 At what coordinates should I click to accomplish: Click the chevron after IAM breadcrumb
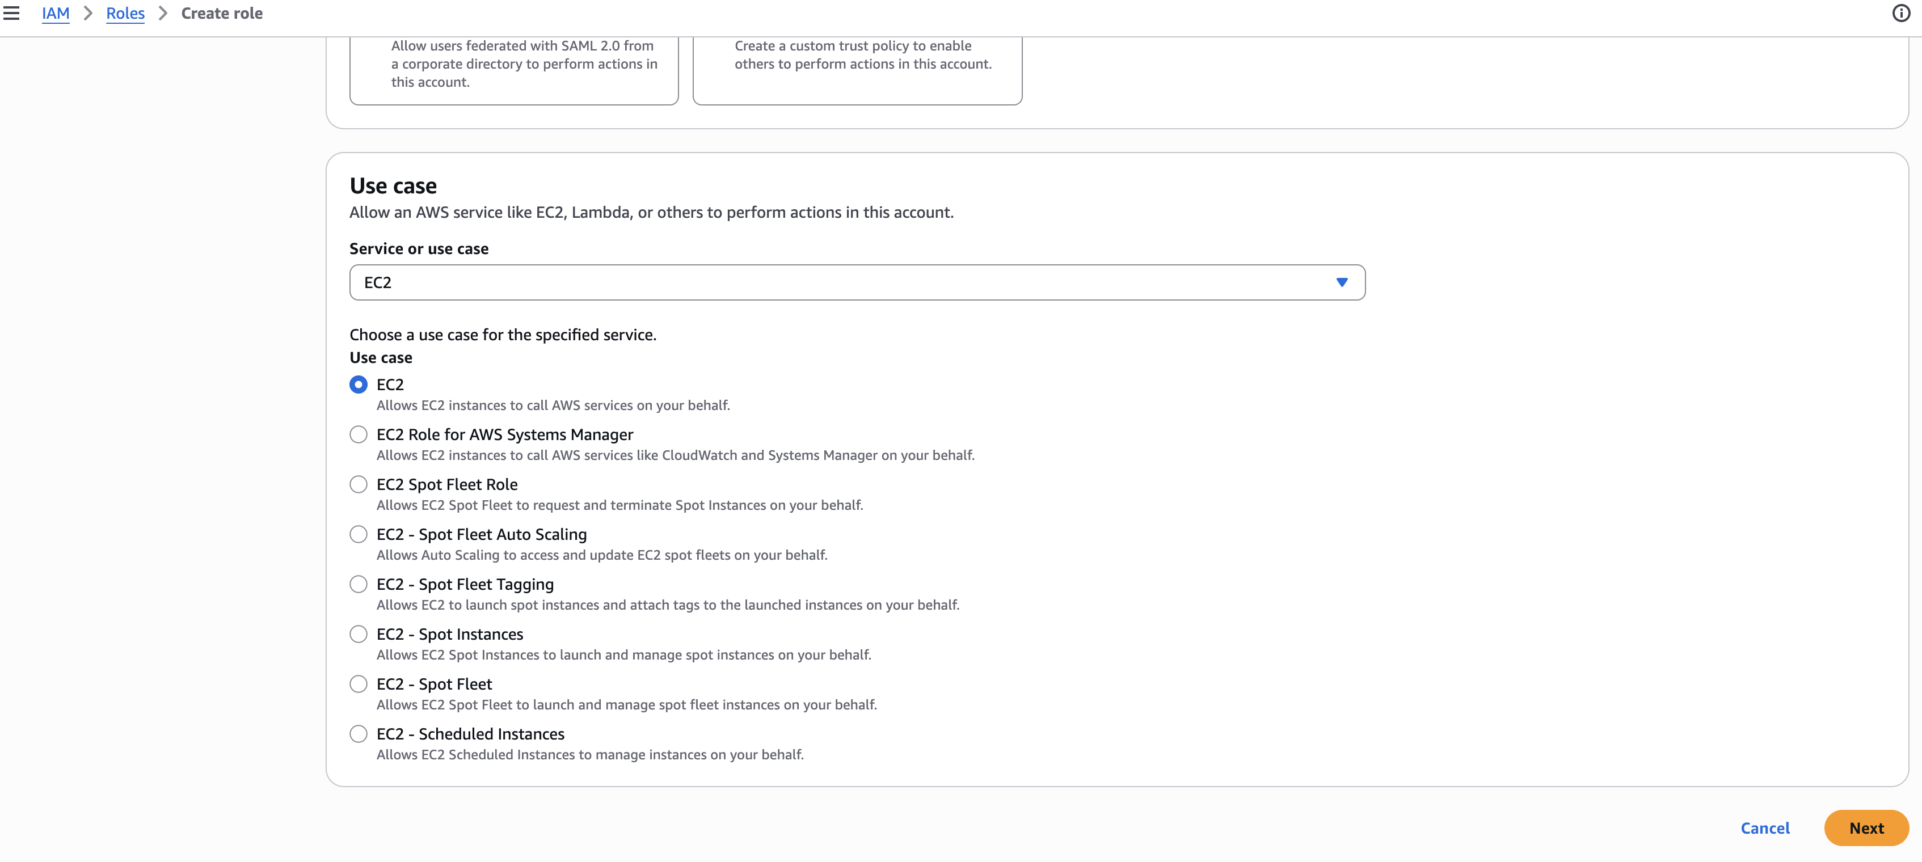pos(88,14)
